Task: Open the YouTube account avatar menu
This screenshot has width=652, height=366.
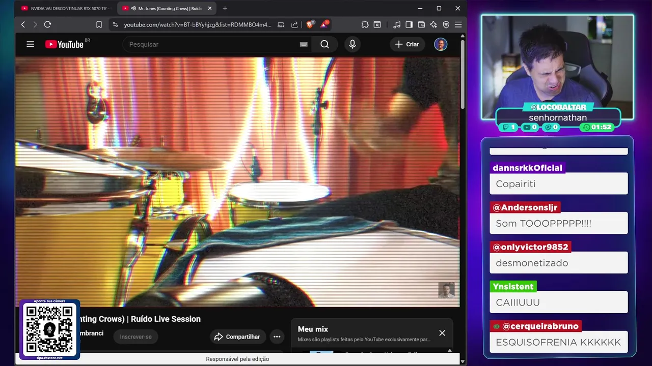Action: (x=441, y=44)
